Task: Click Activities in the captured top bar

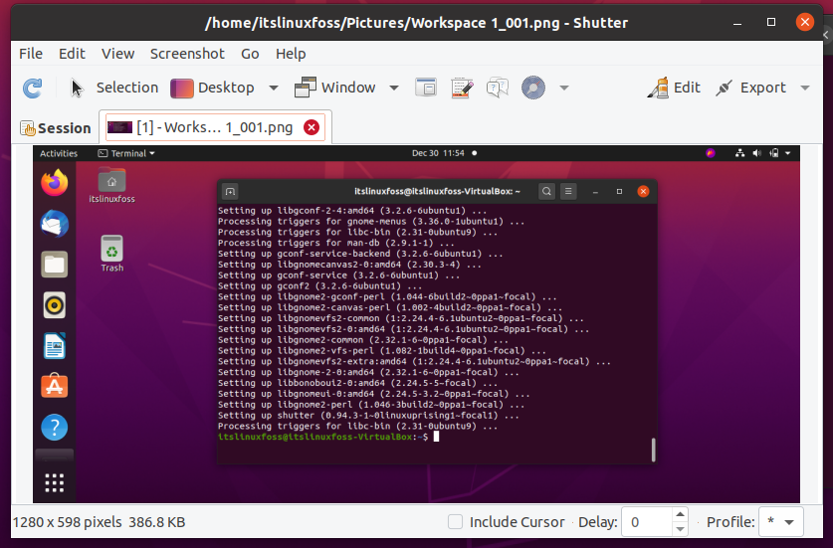Action: pos(59,153)
